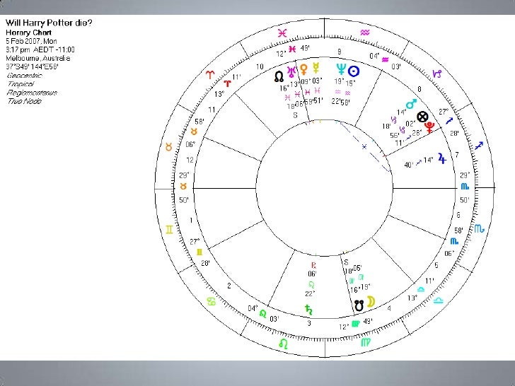Select the Part of Fortune symbol
Image resolution: width=515 pixels, height=386 pixels.
point(422,117)
